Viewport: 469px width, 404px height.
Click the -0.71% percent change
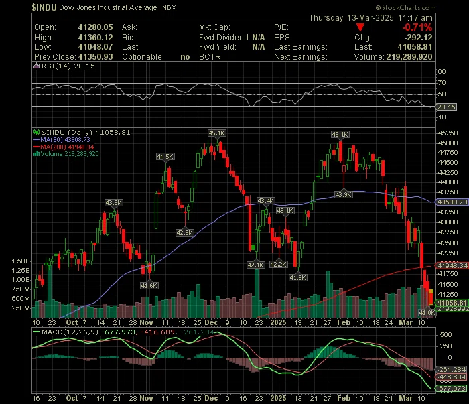(x=417, y=27)
